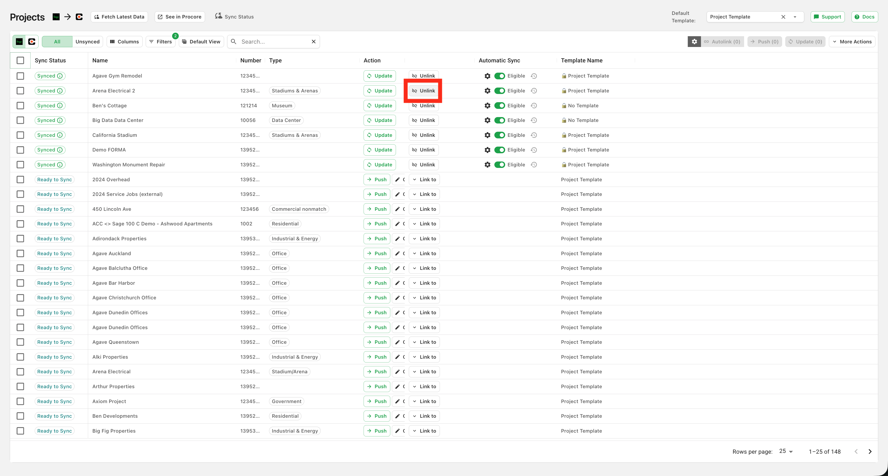Edit pencil icon for 450 Lincoln Ave row
This screenshot has width=888, height=476.
[397, 209]
